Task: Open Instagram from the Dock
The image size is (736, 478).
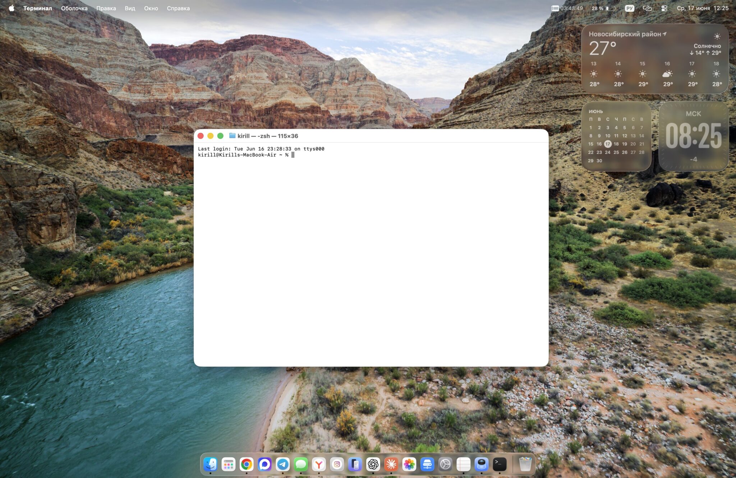Action: (x=337, y=464)
